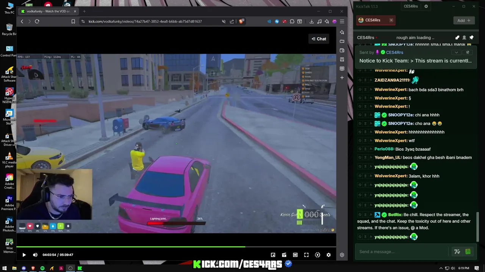Open playback speed control icon
The height and width of the screenshot is (272, 485).
click(x=318, y=255)
